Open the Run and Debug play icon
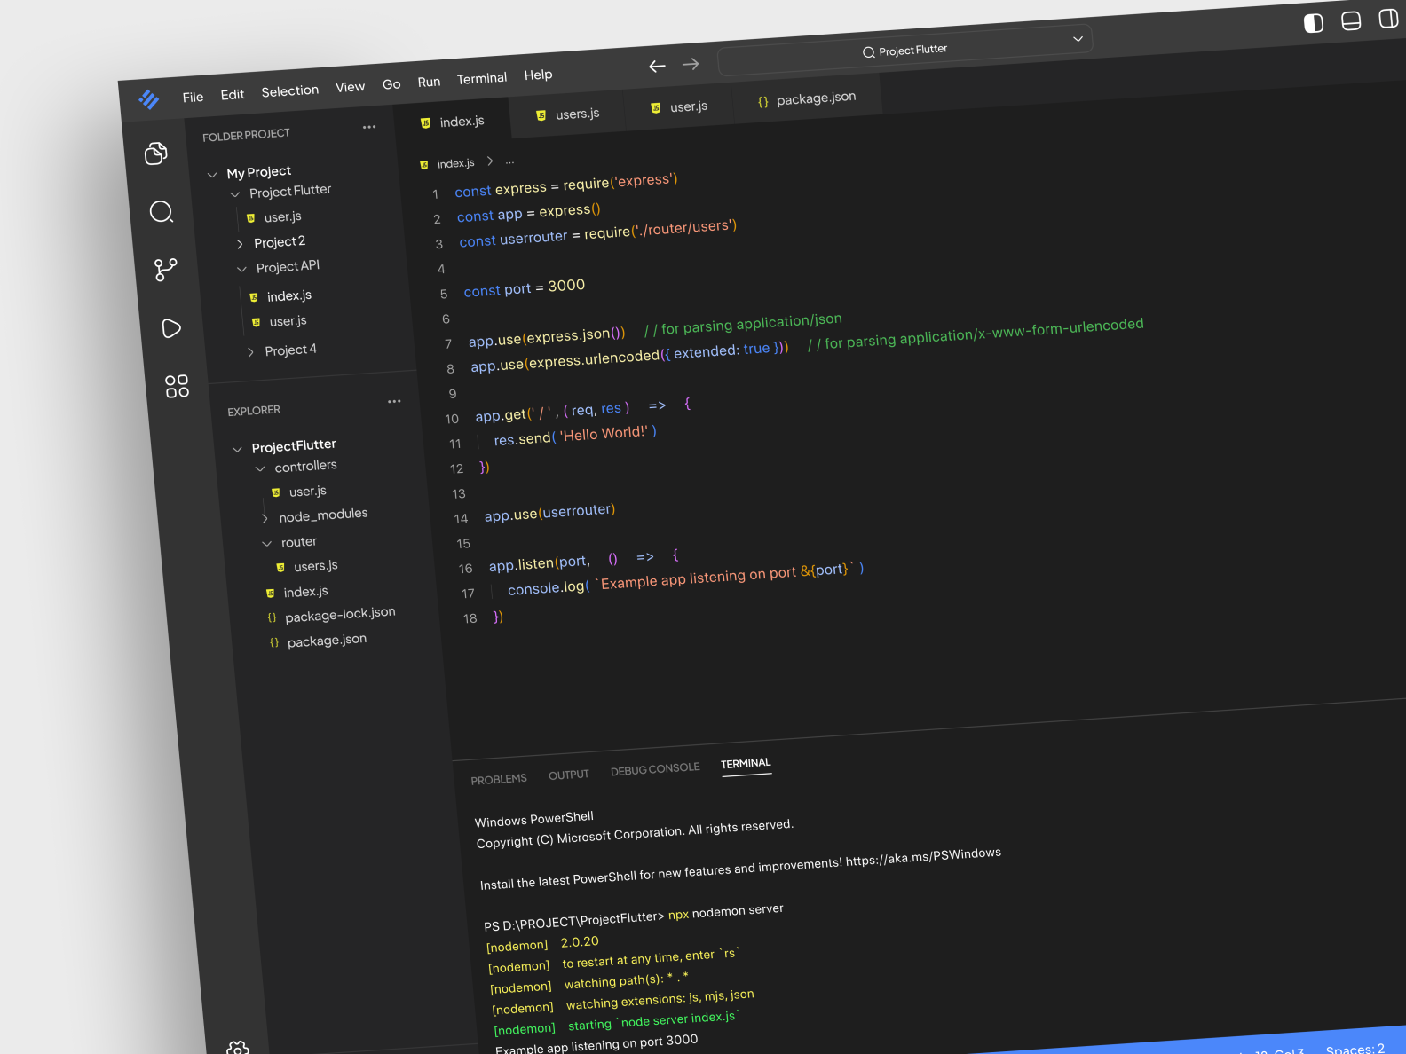The height and width of the screenshot is (1054, 1406). [x=171, y=328]
